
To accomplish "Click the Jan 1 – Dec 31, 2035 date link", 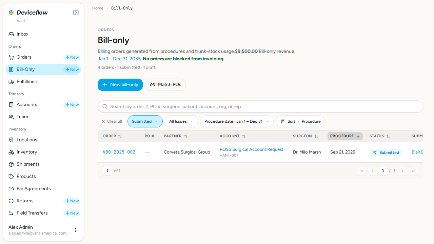I will point(119,59).
